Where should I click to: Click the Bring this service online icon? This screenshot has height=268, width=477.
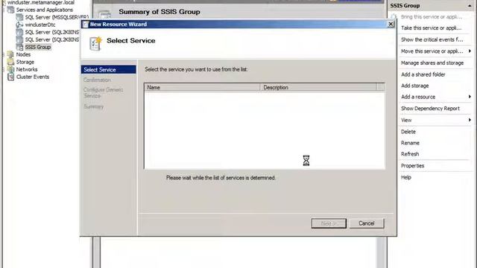pyautogui.click(x=394, y=16)
